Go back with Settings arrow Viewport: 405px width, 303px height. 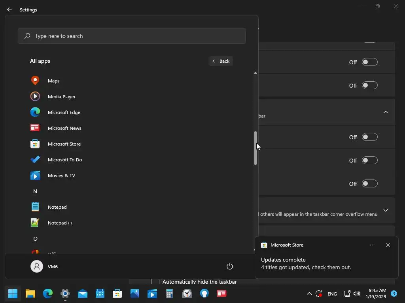pos(9,9)
